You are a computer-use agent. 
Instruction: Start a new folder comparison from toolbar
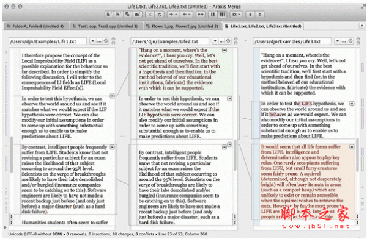tap(138, 15)
